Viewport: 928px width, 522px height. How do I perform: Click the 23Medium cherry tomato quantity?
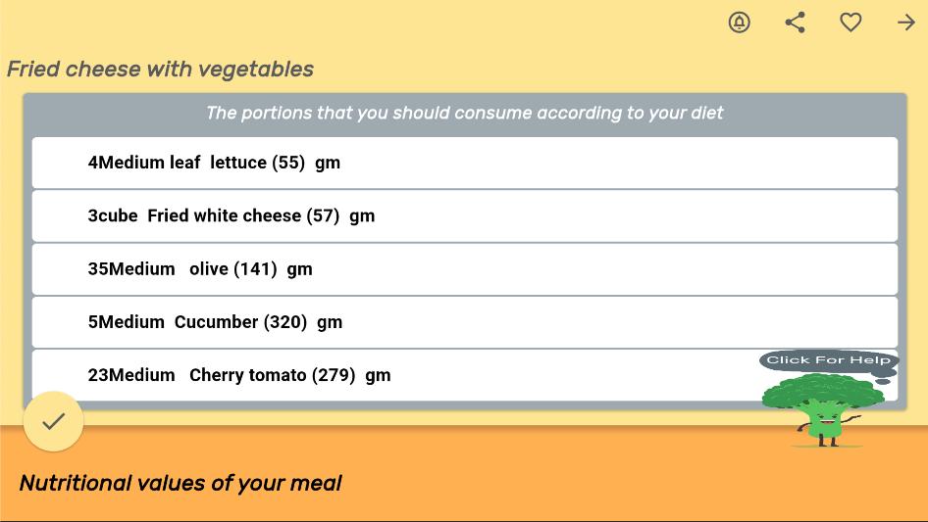click(131, 375)
